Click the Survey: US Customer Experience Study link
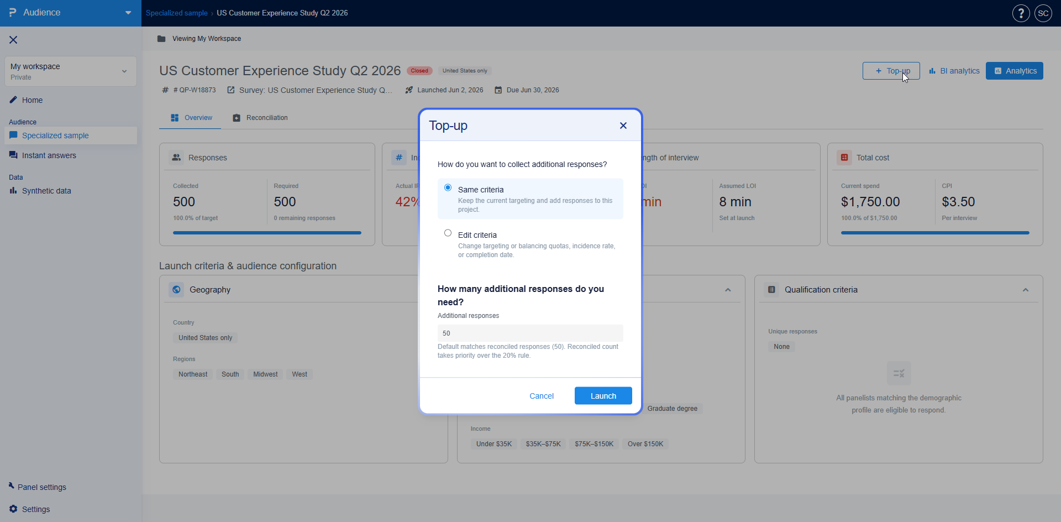Viewport: 1061px width, 522px height. 315,90
